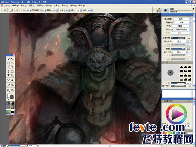This screenshot has height=147, width=196.
Task: Select the Grabber hand tool
Action: (x=12, y=90)
